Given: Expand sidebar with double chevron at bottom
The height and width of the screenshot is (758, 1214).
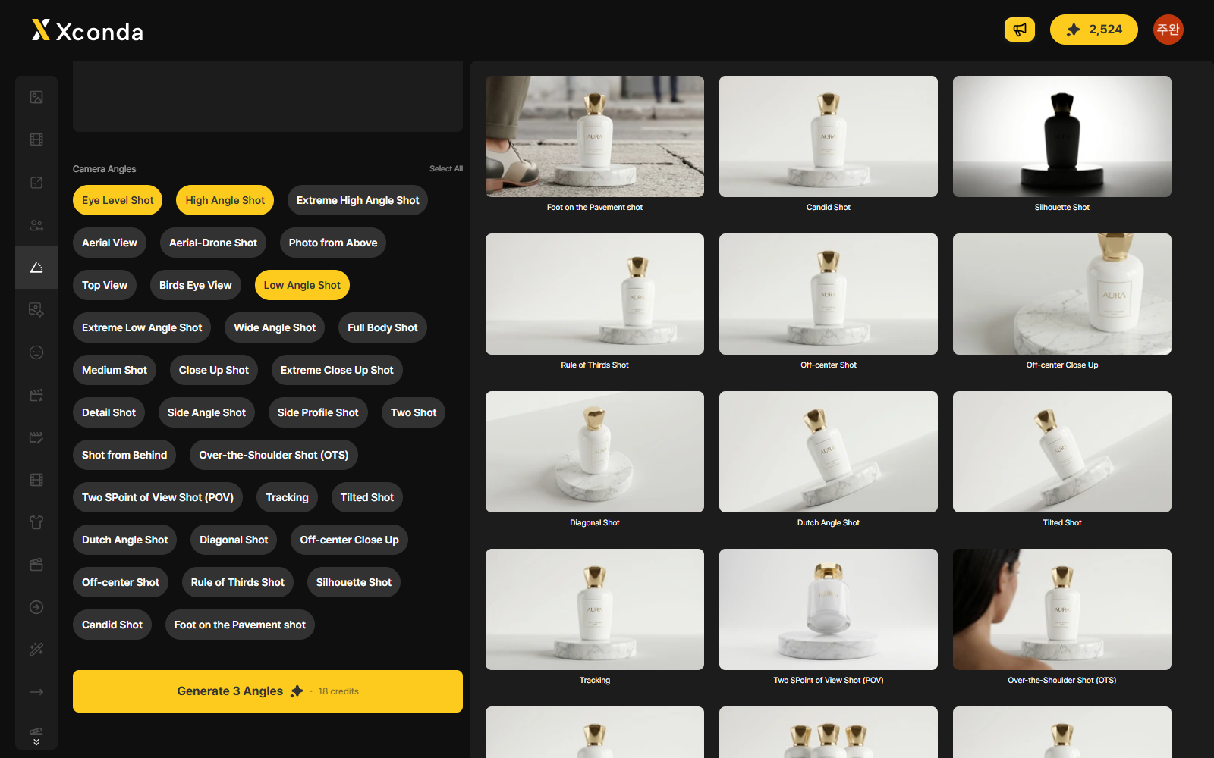Looking at the screenshot, I should coord(36,742).
